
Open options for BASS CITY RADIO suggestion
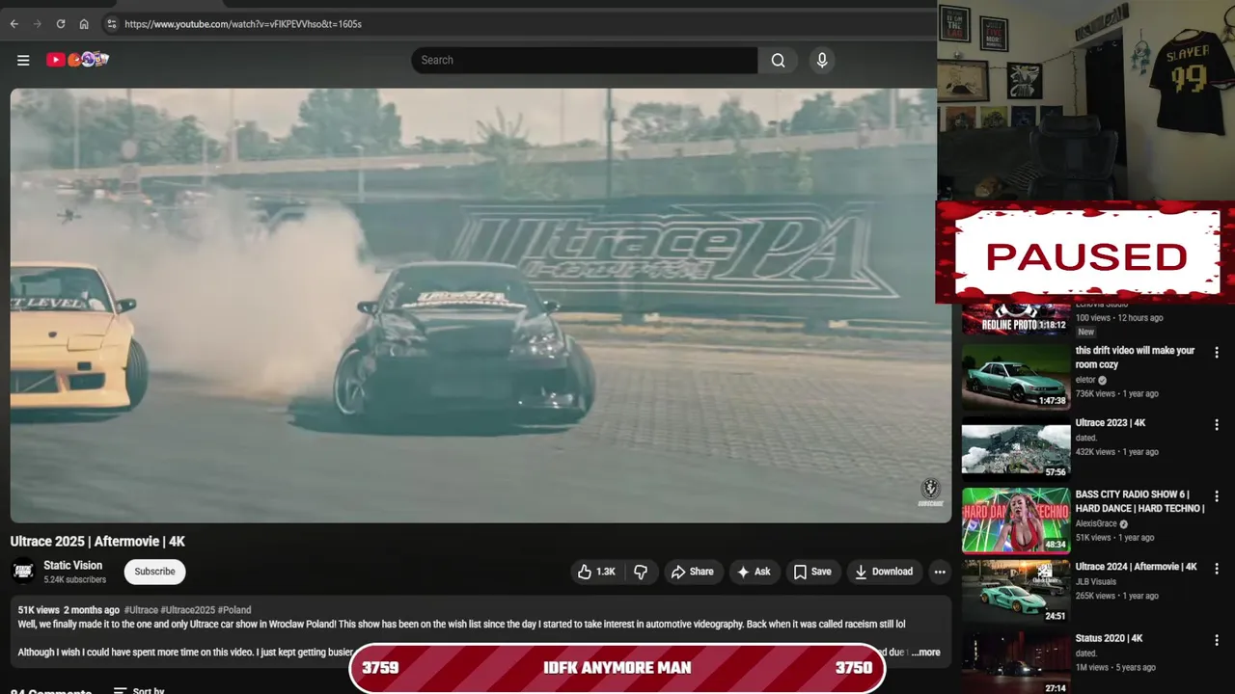point(1217,496)
